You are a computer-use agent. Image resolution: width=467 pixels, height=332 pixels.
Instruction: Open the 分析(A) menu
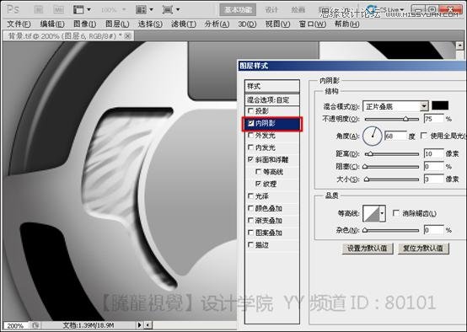(217, 24)
